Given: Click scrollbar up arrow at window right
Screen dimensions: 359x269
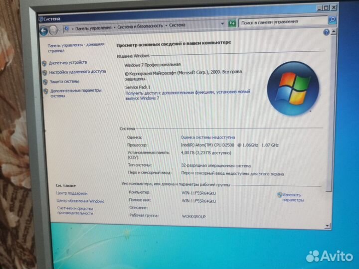Looking at the screenshot, I should point(334,31).
